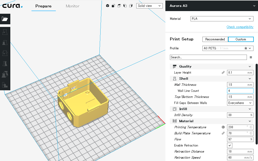Click the Material section barcode icon

coord(175,121)
